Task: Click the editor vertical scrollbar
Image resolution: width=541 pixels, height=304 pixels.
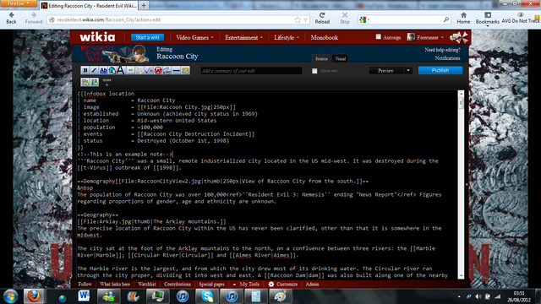Action: [461, 184]
